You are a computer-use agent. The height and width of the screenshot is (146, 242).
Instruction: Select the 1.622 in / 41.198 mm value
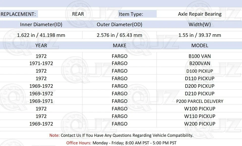(x=41, y=35)
